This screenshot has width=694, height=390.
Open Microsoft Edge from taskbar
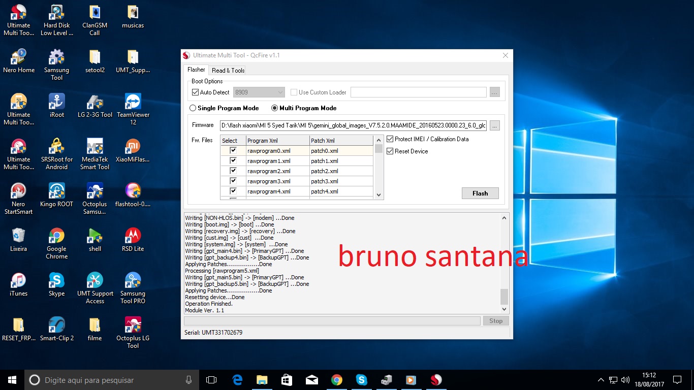tap(237, 380)
